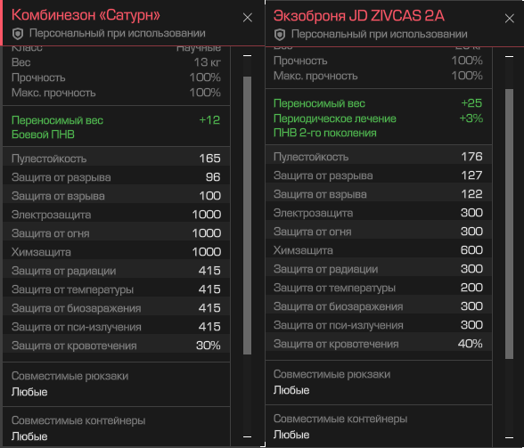Image resolution: width=524 pixels, height=448 pixels.
Task: Select Пулестойкость 165 row in Сатурн panel
Action: point(116,158)
